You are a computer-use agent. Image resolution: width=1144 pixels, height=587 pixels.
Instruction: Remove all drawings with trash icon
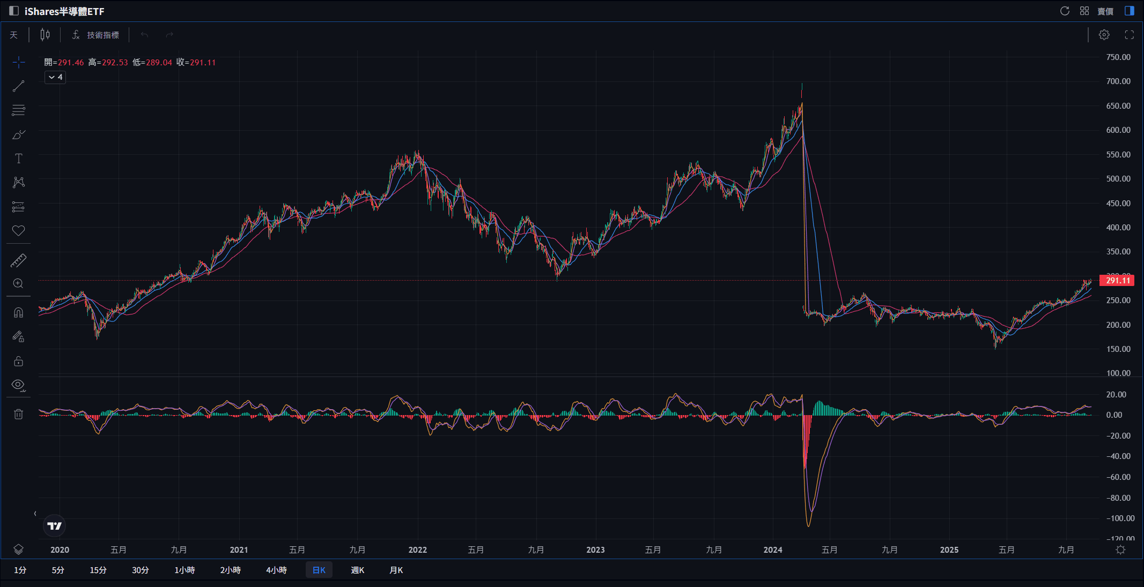[19, 413]
